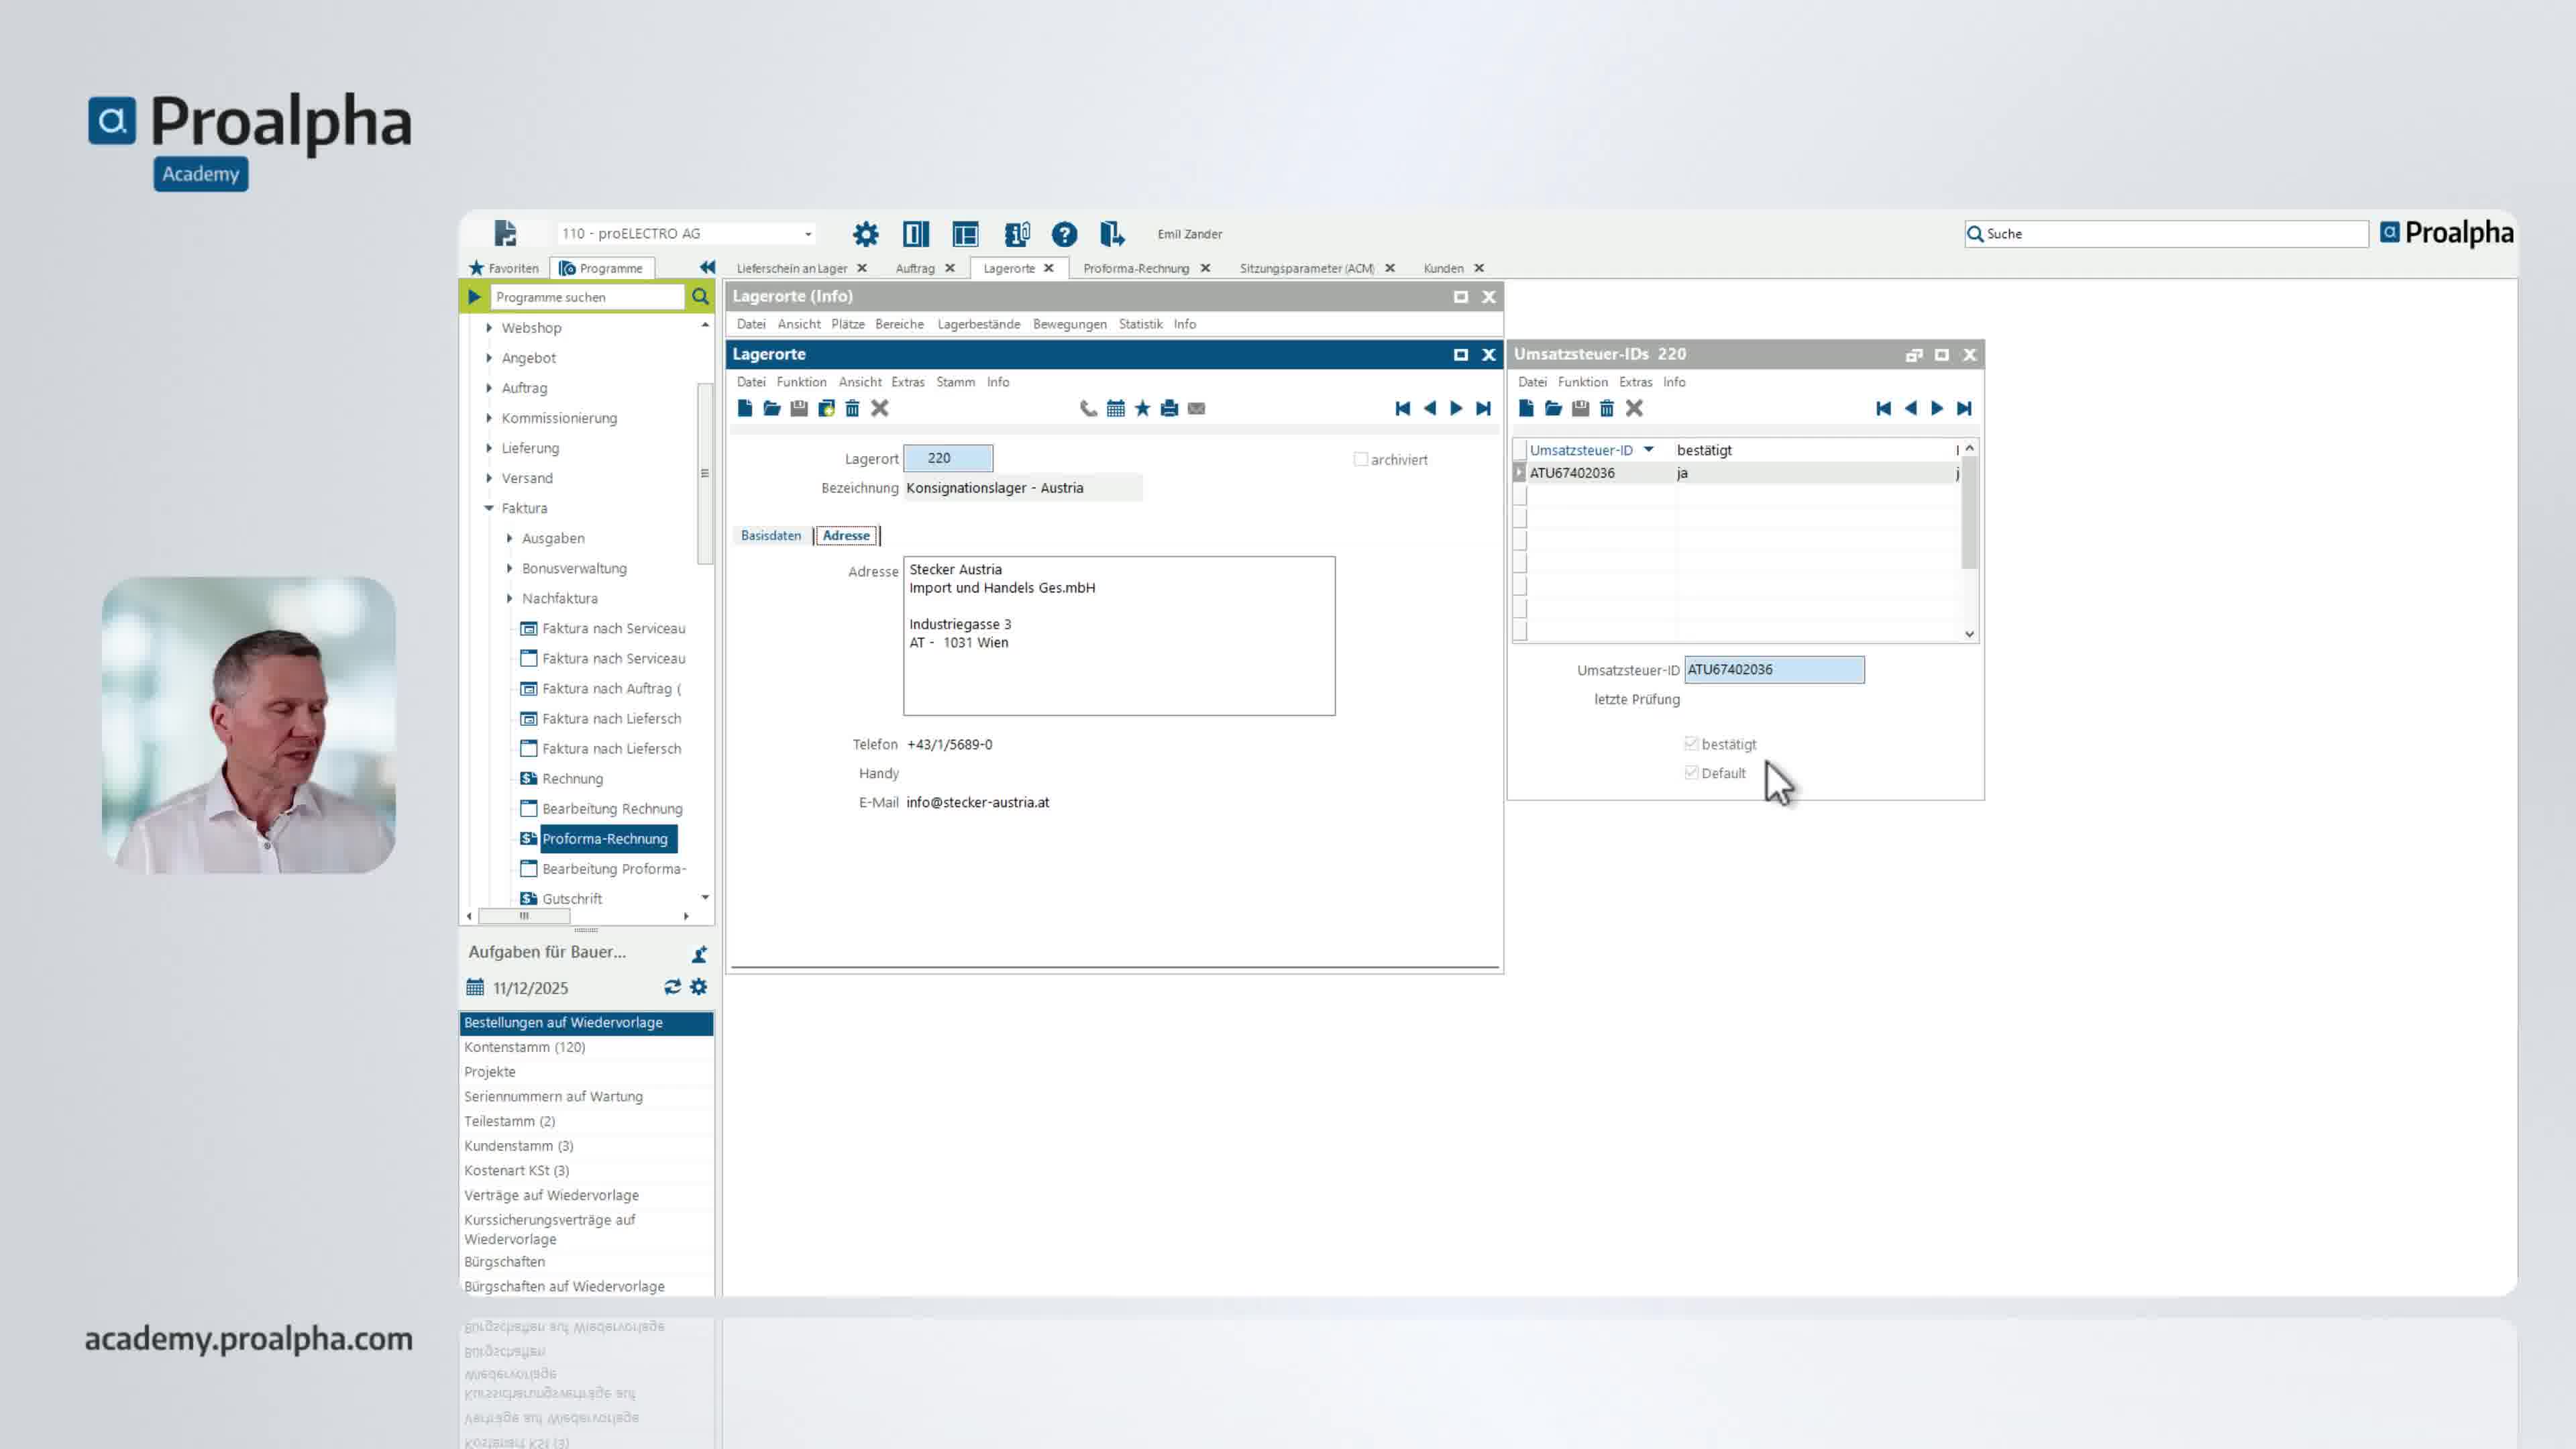Disable the bestätigt checkbox

(1690, 743)
